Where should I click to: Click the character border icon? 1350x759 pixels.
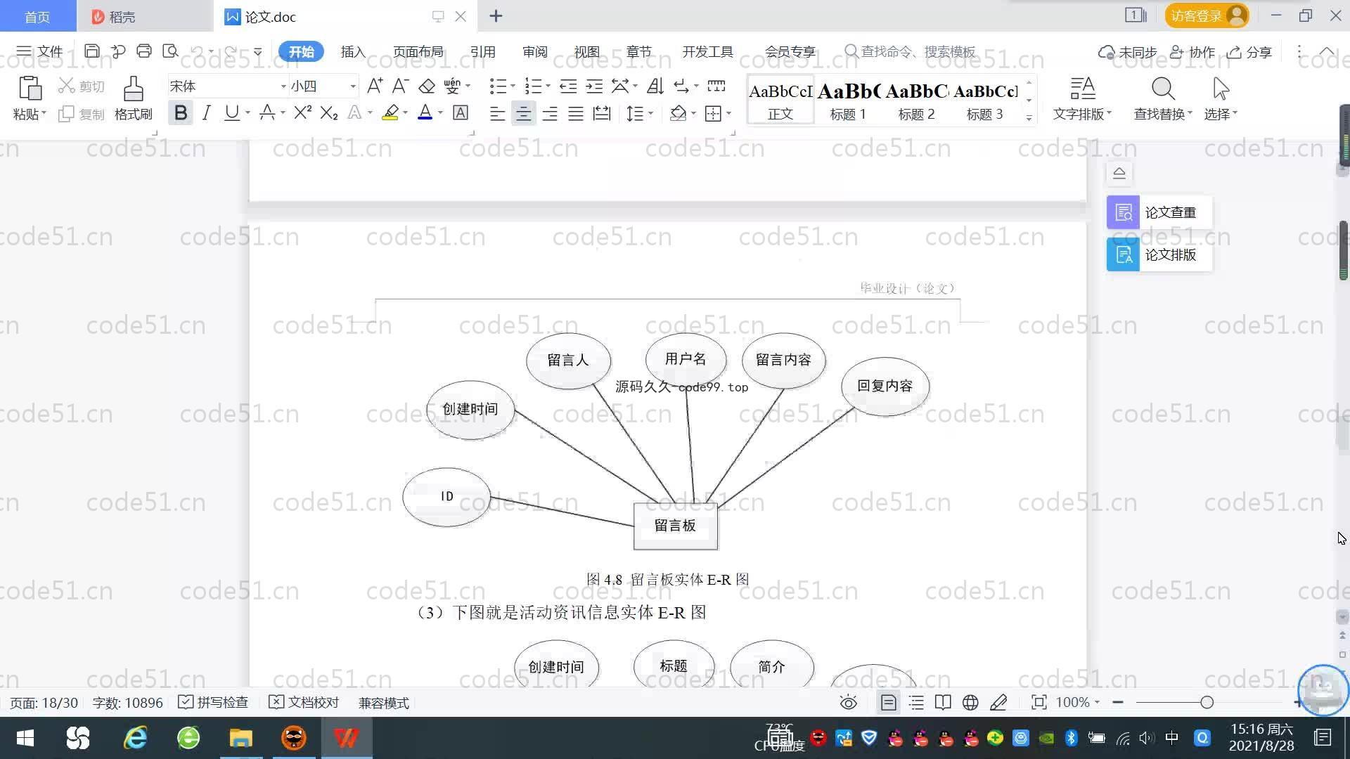click(x=461, y=112)
